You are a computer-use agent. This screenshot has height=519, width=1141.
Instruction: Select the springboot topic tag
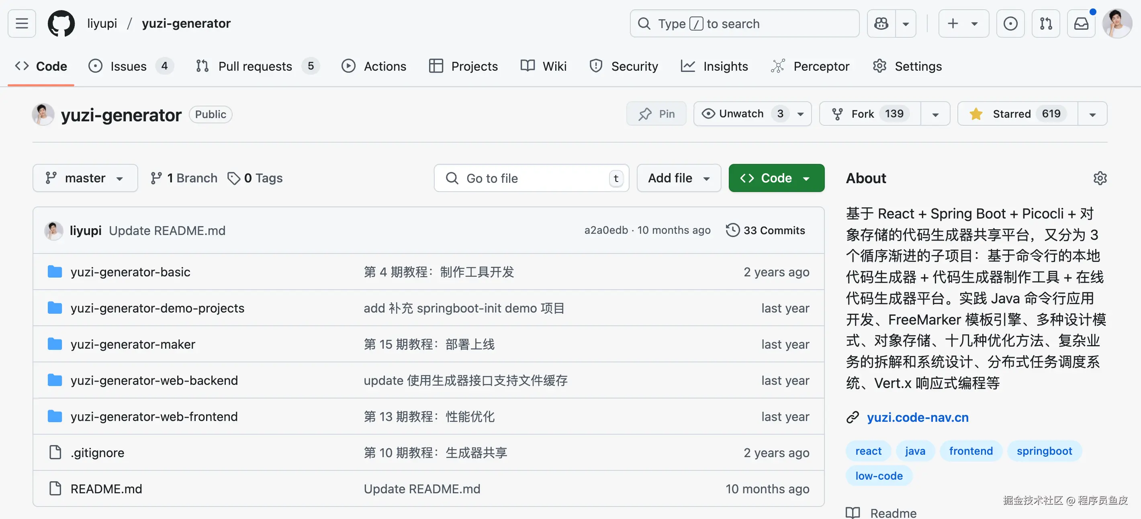[1044, 451]
